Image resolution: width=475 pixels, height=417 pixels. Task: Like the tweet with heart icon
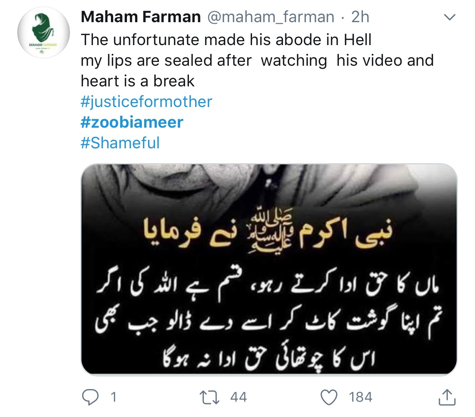[x=329, y=397]
